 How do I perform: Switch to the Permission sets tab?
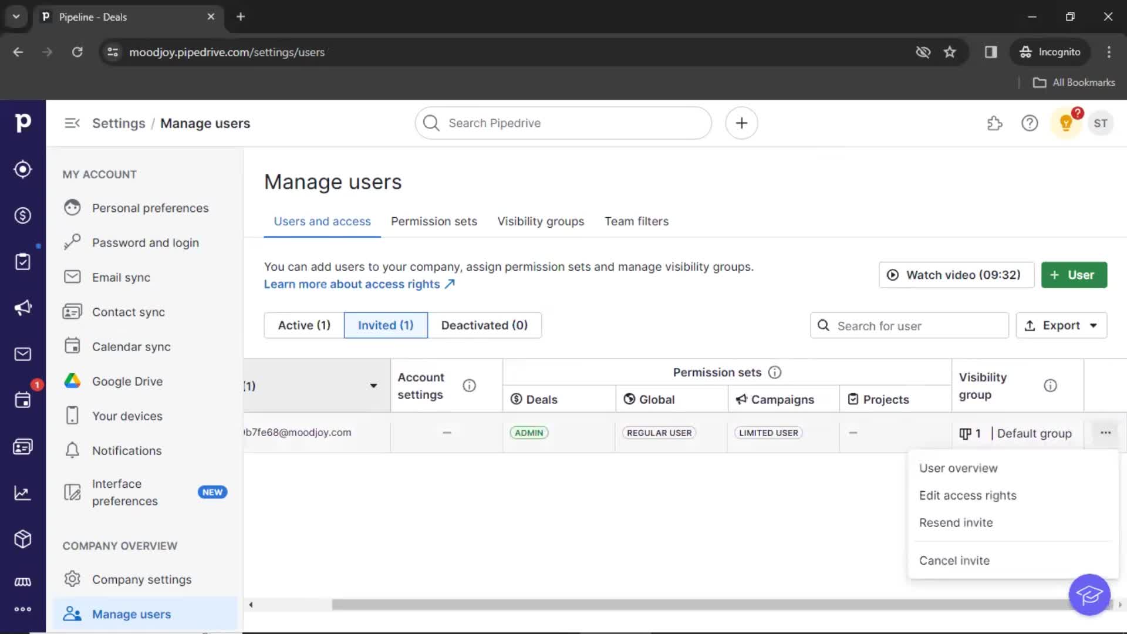click(x=433, y=221)
